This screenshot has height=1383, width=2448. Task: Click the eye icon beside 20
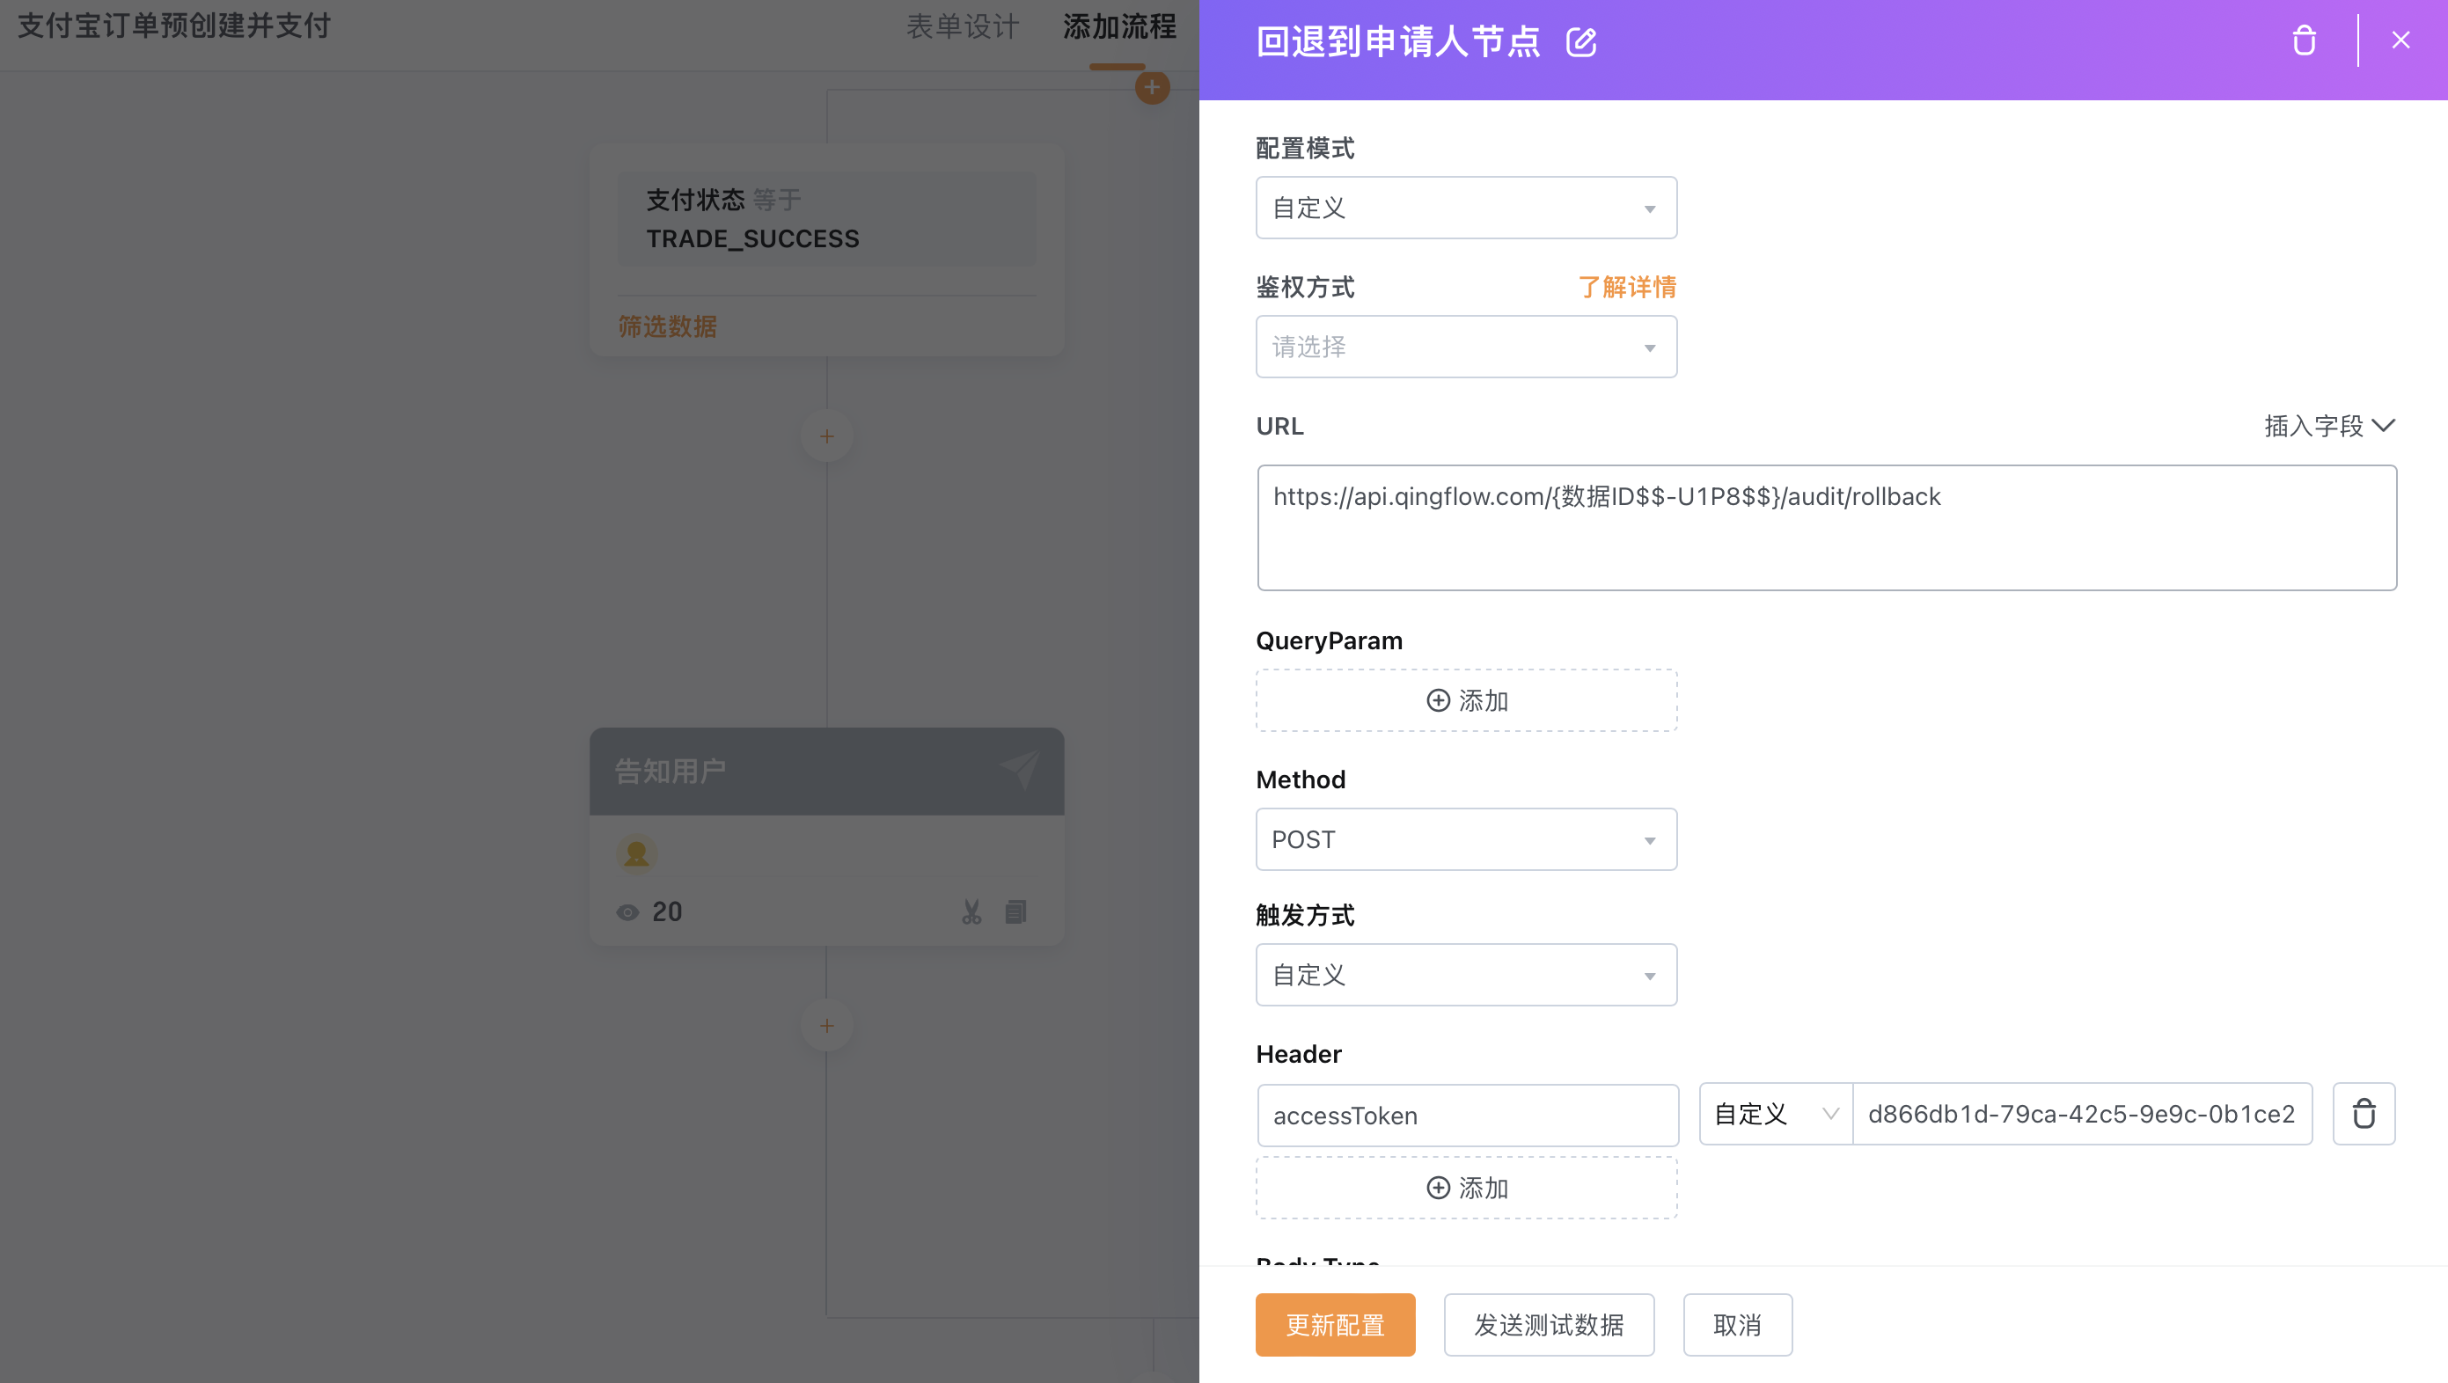(627, 911)
